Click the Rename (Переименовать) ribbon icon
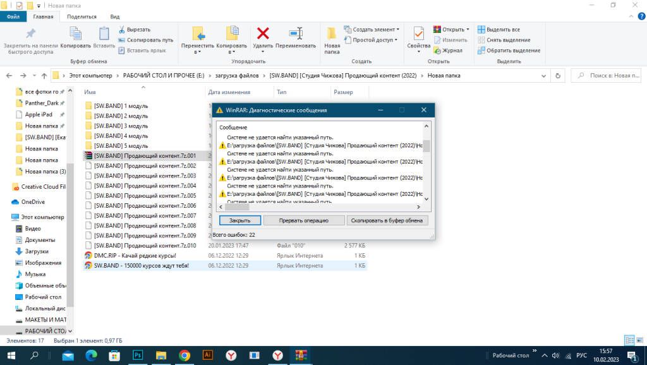 click(295, 33)
